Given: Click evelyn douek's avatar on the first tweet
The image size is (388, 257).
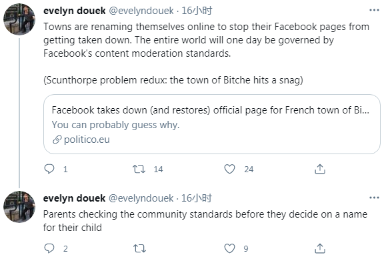Looking at the screenshot, I should [x=19, y=19].
